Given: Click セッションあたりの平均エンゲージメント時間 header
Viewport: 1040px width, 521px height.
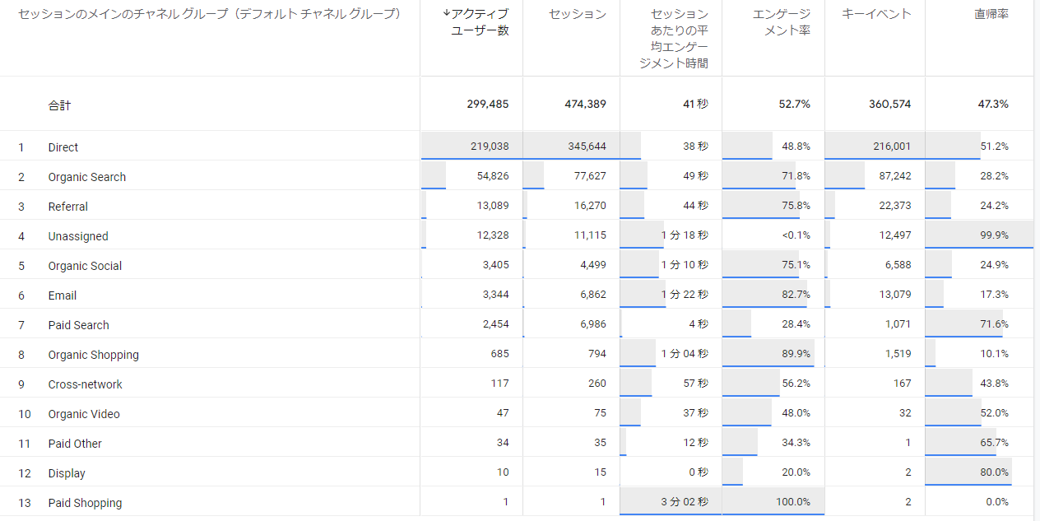Looking at the screenshot, I should pyautogui.click(x=679, y=38).
